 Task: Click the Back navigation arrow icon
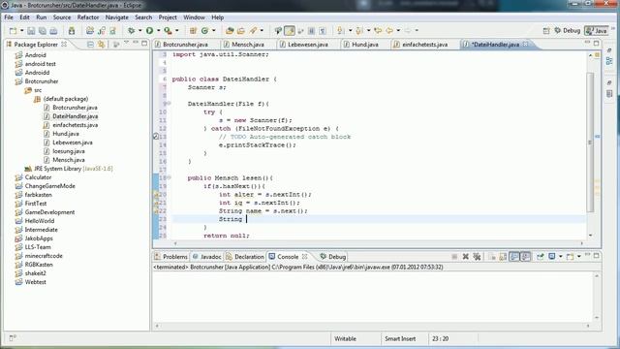(389, 30)
